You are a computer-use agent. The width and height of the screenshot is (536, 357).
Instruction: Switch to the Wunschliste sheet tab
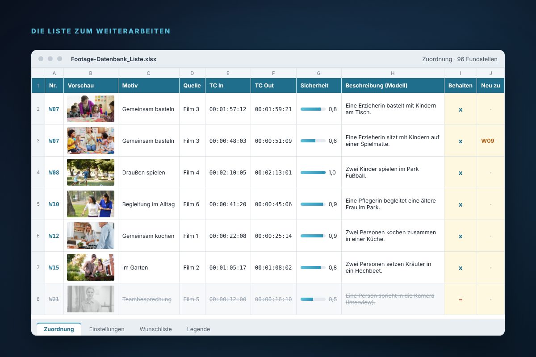(x=155, y=329)
